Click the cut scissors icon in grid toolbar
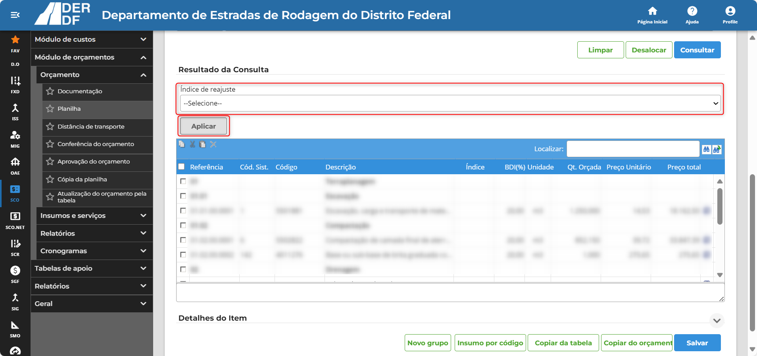This screenshot has width=757, height=356. pyautogui.click(x=192, y=144)
